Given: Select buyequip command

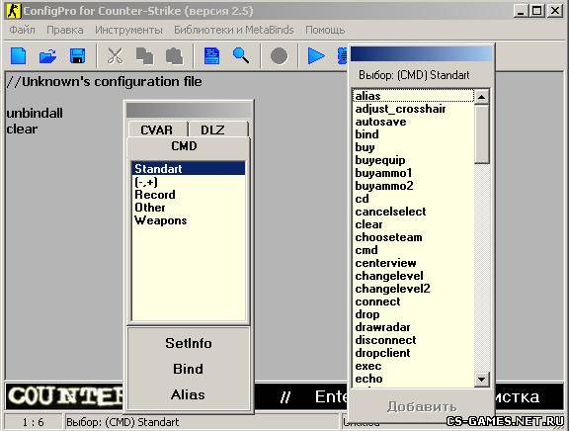Looking at the screenshot, I should (x=413, y=160).
